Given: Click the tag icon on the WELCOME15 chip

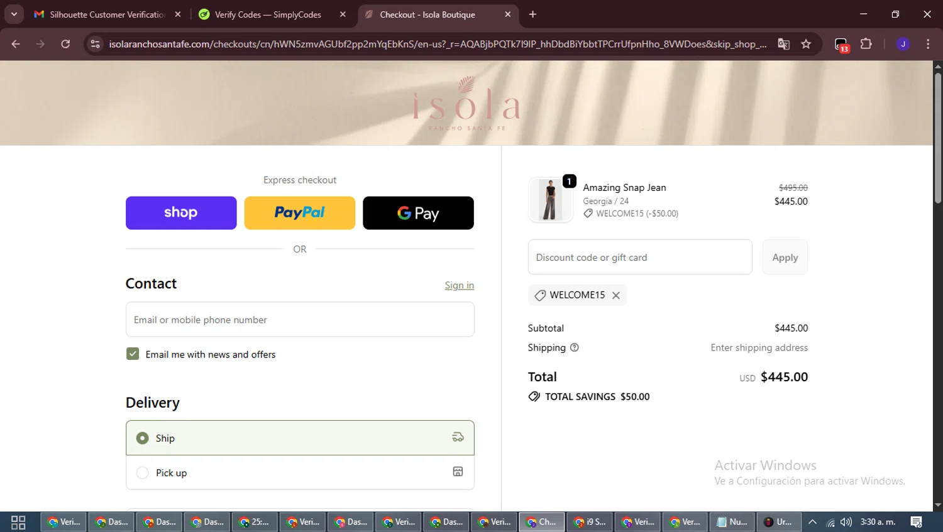Looking at the screenshot, I should pyautogui.click(x=540, y=295).
